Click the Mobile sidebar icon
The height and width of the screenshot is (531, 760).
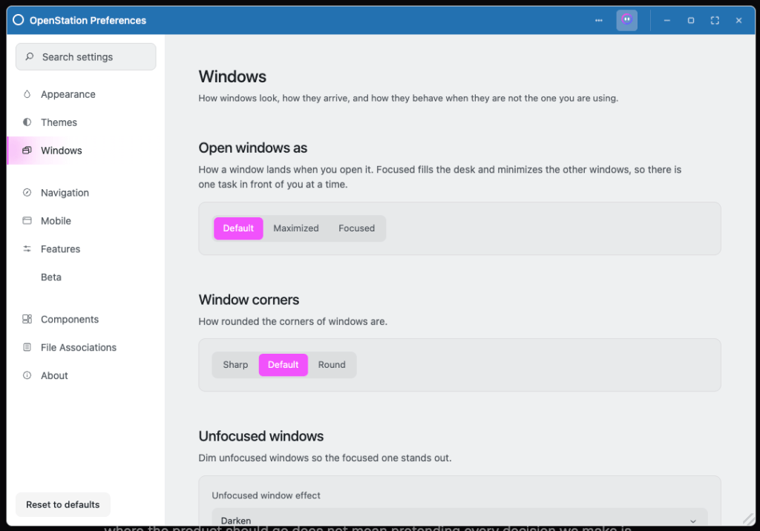(x=27, y=220)
